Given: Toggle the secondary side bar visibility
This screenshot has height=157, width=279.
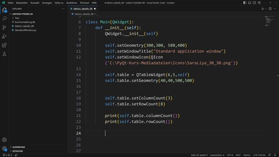Looking at the screenshot, I should coord(255,3).
